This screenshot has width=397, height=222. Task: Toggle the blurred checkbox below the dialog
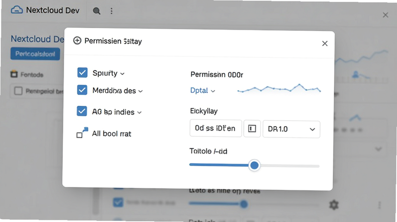(x=118, y=202)
